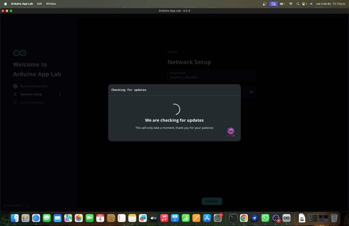The height and width of the screenshot is (226, 349).
Task: Click the highlighted screen sharing menu bar icon
Action: pyautogui.click(x=273, y=4)
